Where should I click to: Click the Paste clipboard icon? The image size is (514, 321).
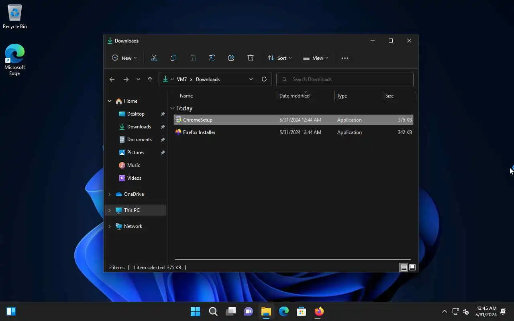coord(193,58)
